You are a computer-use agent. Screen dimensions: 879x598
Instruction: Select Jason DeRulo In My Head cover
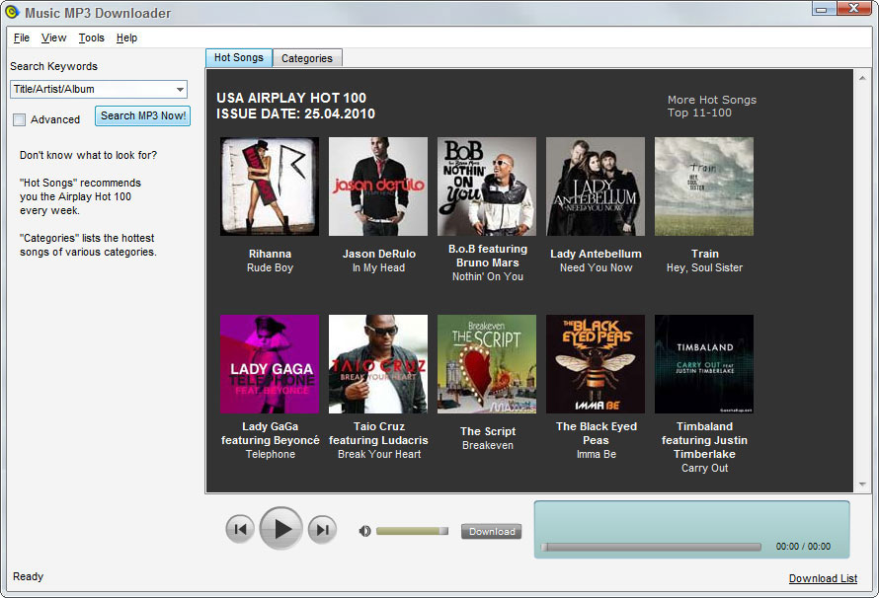[x=378, y=187]
